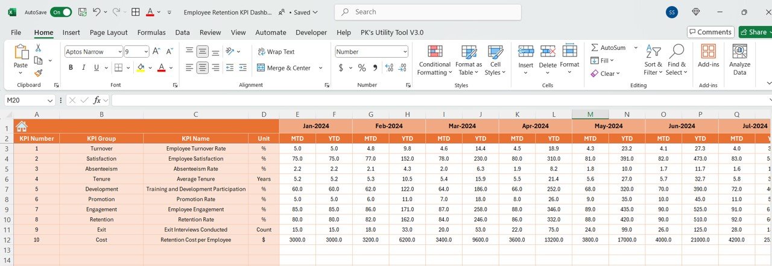772x266 pixels.
Task: Click the Find & Select magnifier icon
Action: 676,52
